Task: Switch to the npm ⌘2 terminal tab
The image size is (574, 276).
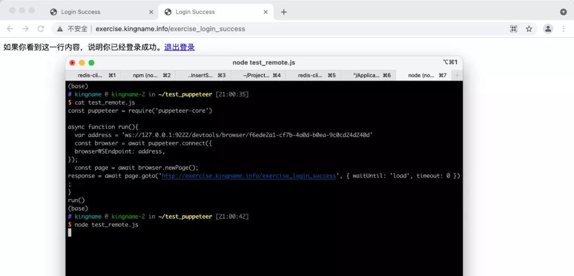Action: 148,76
